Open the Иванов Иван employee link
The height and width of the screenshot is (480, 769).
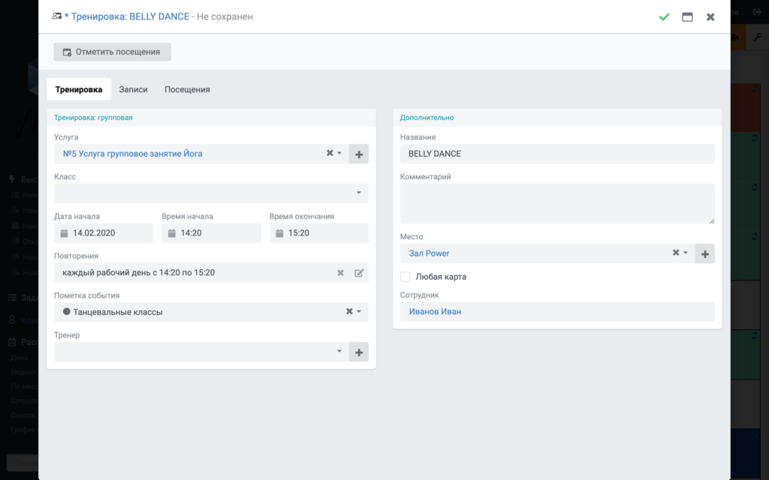click(x=435, y=311)
